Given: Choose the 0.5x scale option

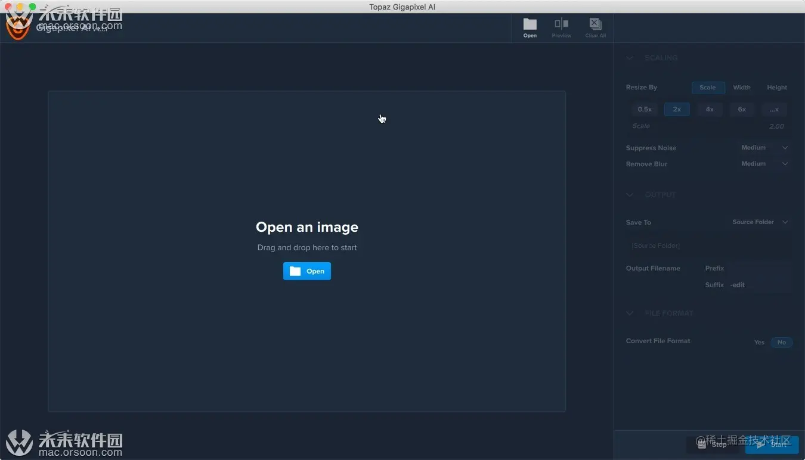Looking at the screenshot, I should tap(645, 110).
